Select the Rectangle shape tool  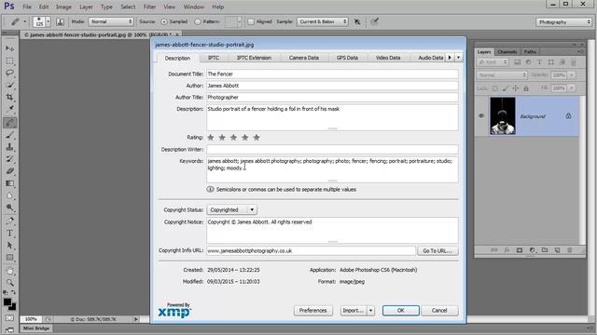pyautogui.click(x=10, y=258)
